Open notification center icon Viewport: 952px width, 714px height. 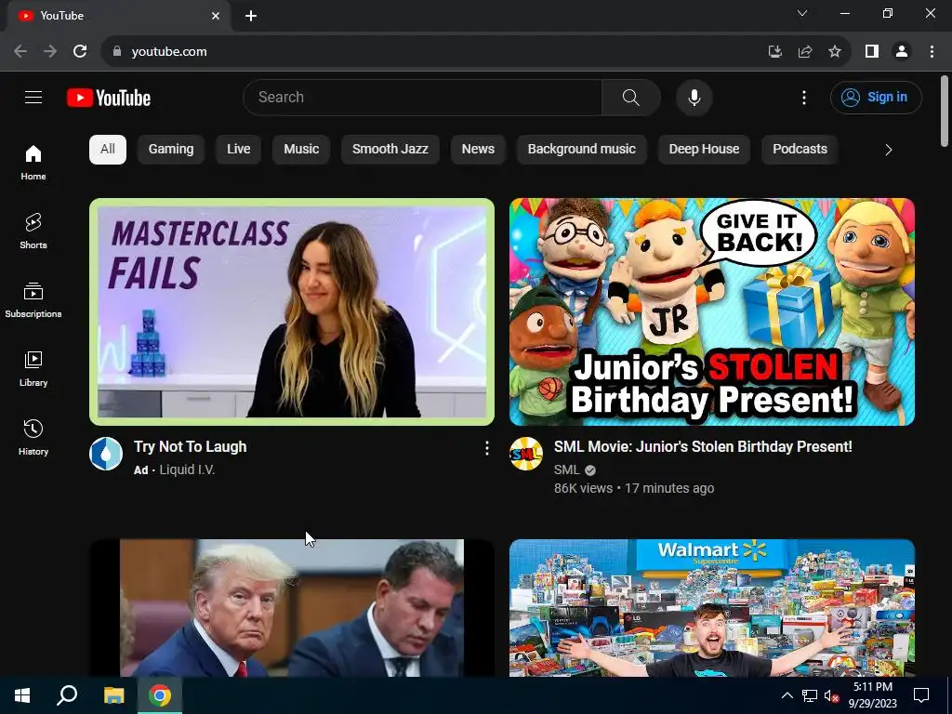(921, 695)
